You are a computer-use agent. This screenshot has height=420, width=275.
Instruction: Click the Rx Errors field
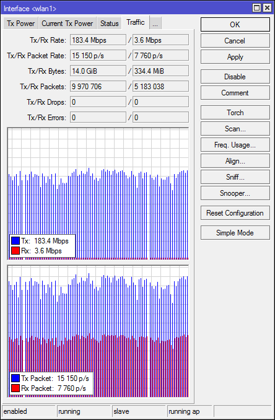click(160, 118)
